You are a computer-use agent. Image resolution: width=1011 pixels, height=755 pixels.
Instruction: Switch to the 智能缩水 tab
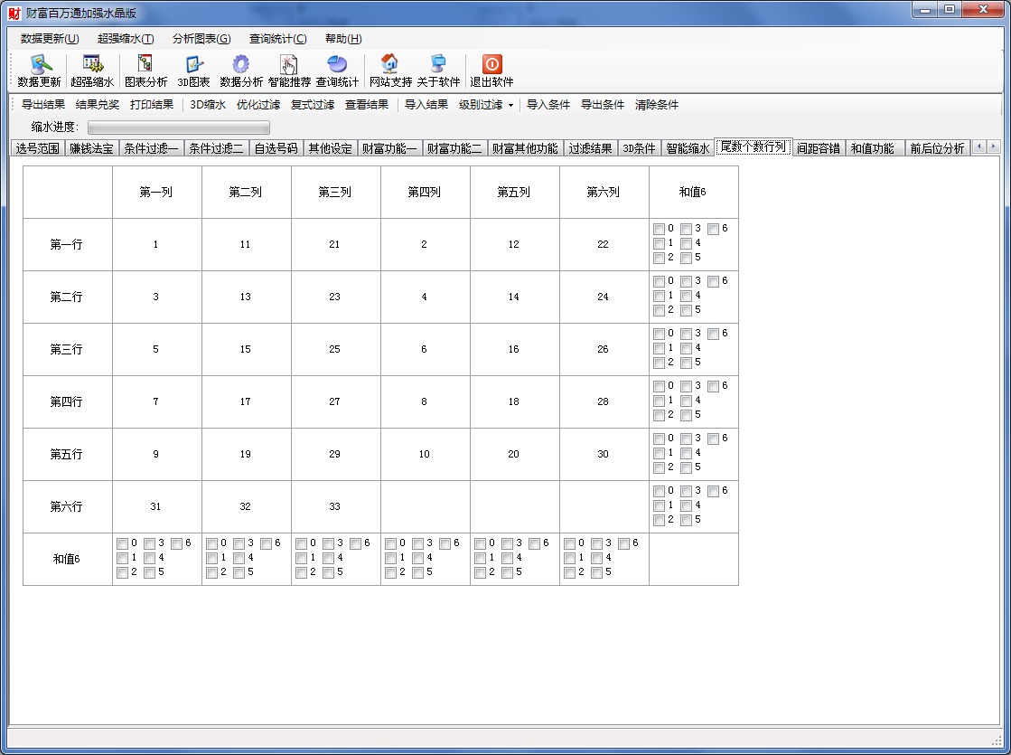pos(688,148)
